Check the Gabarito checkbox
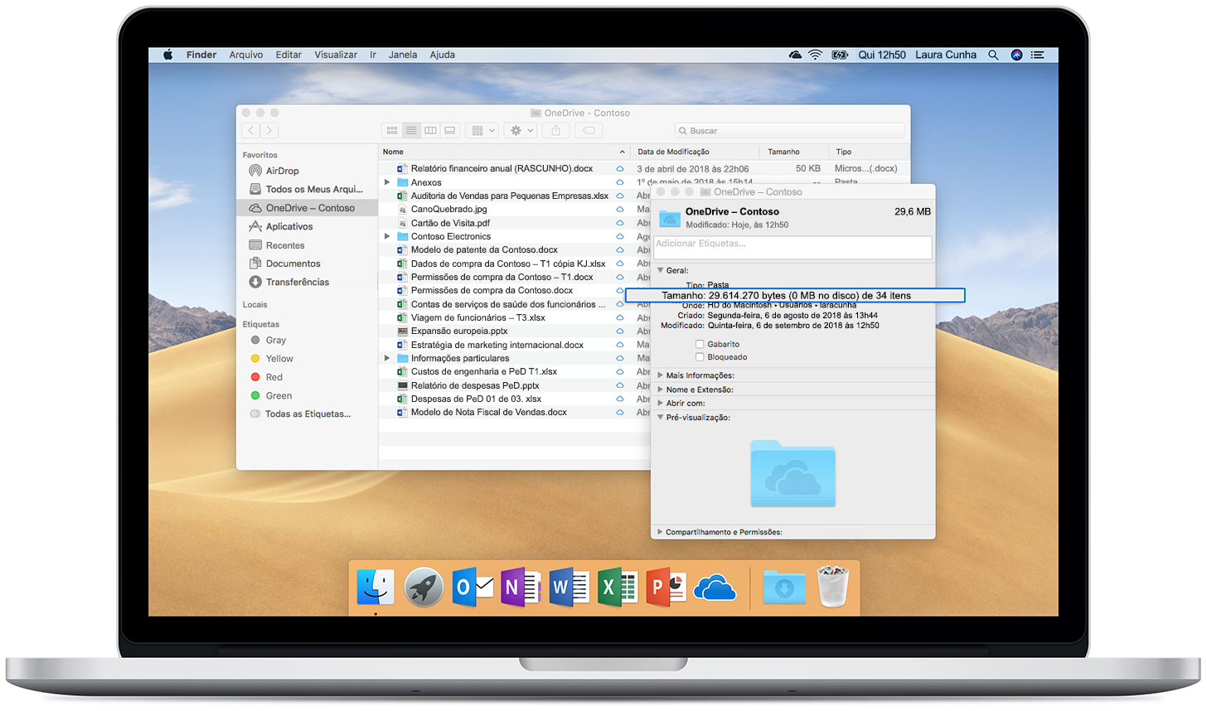 tap(700, 344)
